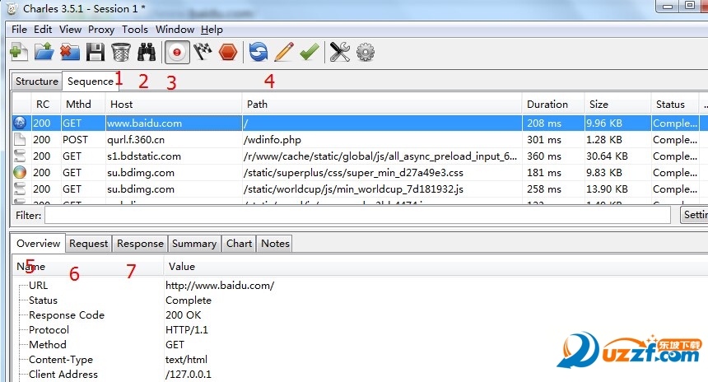
Task: Click the Close Session icon
Action: tap(69, 52)
